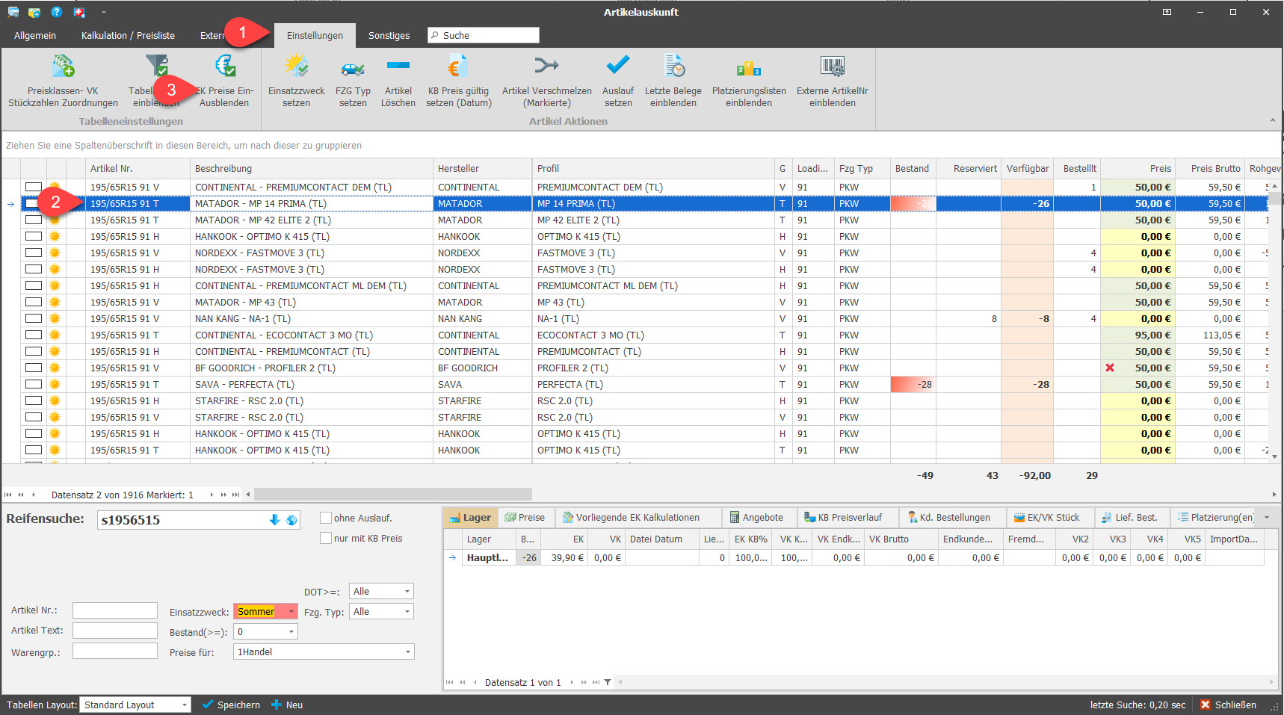Image resolution: width=1284 pixels, height=715 pixels.
Task: Click the Artikel Text input field
Action: point(115,631)
